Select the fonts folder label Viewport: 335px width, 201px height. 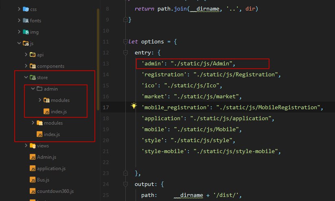click(35, 21)
